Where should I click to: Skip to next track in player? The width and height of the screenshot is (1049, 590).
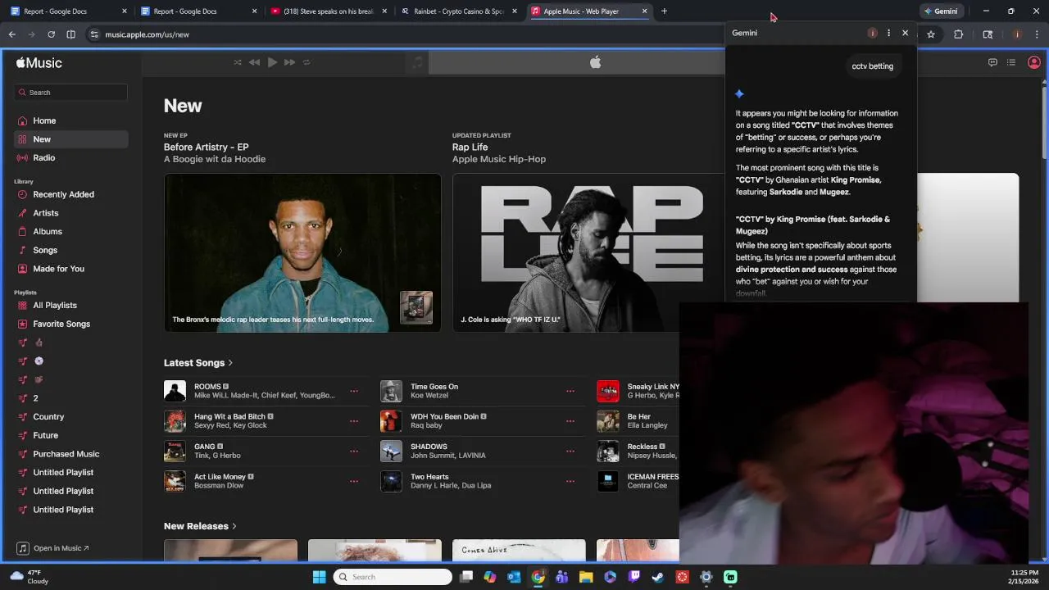click(x=289, y=62)
